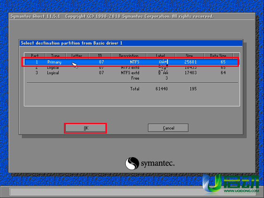Click size value 25601 in first row
This screenshot has height=198, width=264.
point(191,62)
